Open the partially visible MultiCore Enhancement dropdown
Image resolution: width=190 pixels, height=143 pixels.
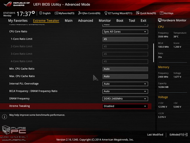125,25
